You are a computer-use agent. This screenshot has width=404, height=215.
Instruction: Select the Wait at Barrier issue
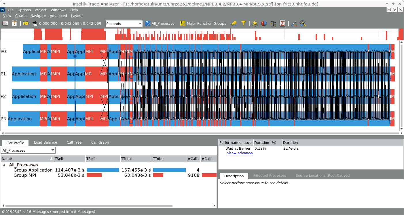(238, 149)
